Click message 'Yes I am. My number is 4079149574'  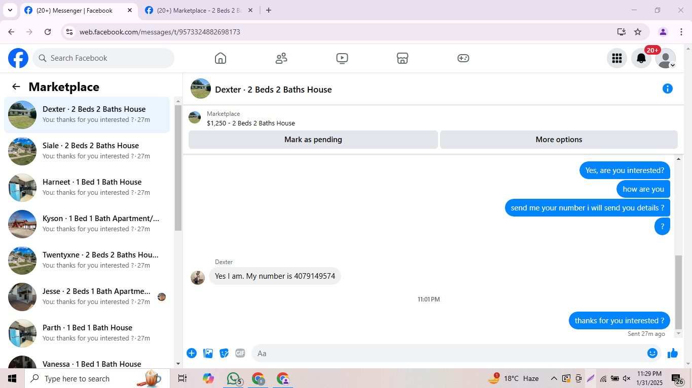click(275, 276)
